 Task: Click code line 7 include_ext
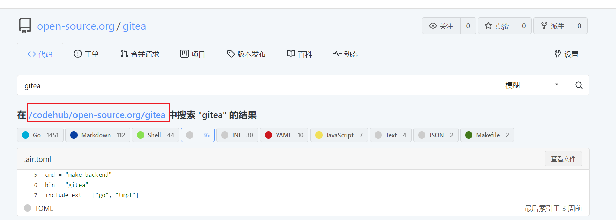(x=92, y=195)
